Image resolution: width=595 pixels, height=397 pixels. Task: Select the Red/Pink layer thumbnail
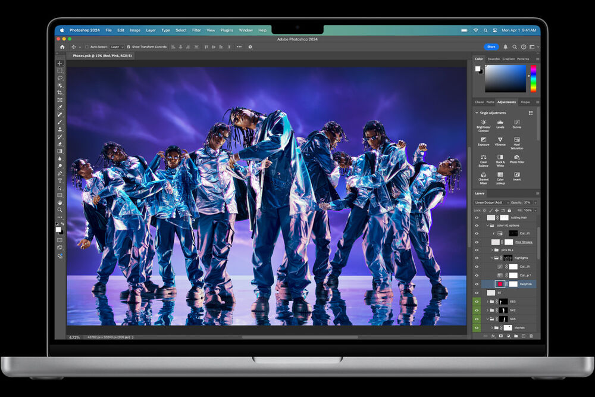click(x=501, y=283)
